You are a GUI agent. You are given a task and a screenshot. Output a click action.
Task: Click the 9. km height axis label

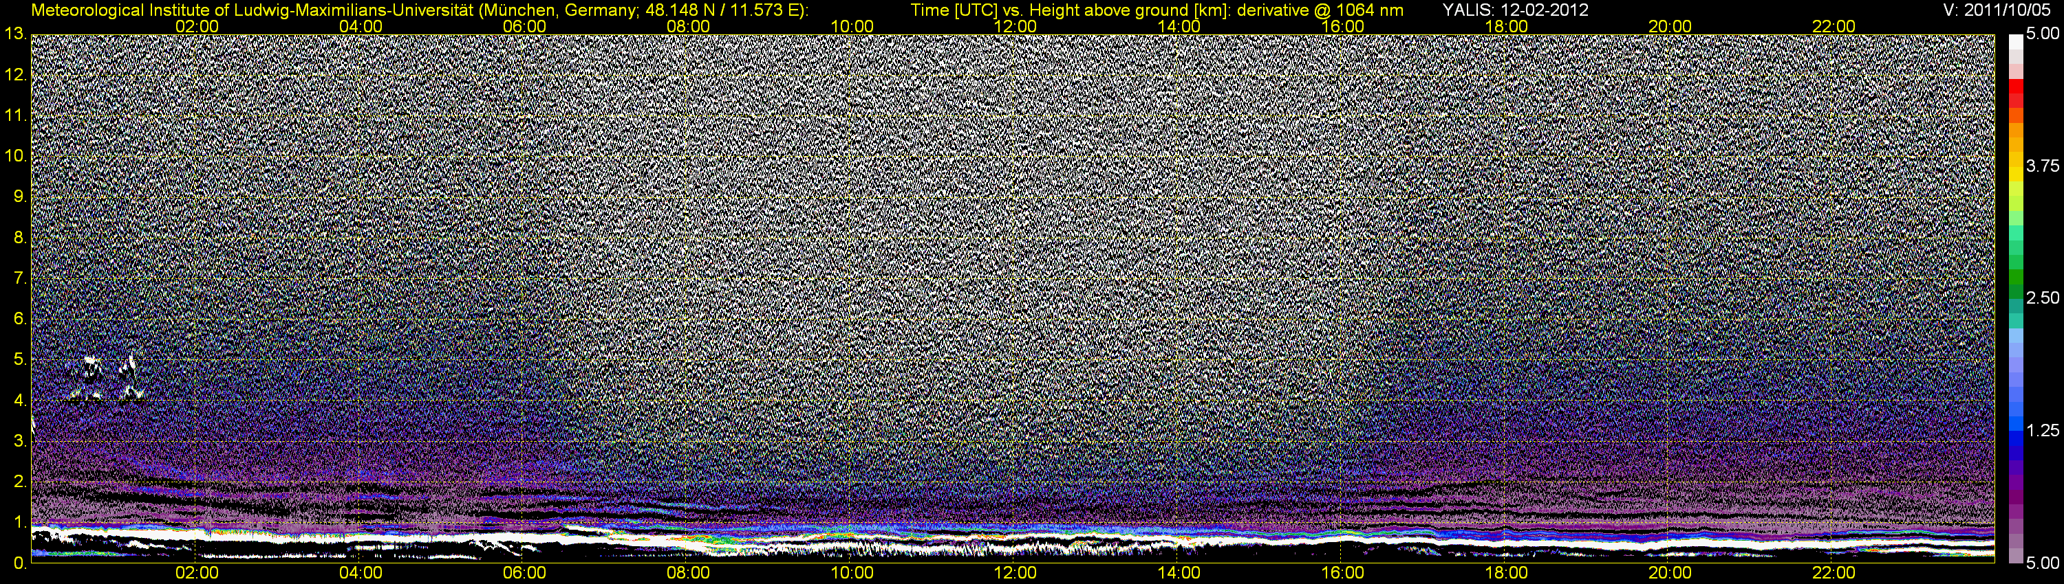pos(20,196)
